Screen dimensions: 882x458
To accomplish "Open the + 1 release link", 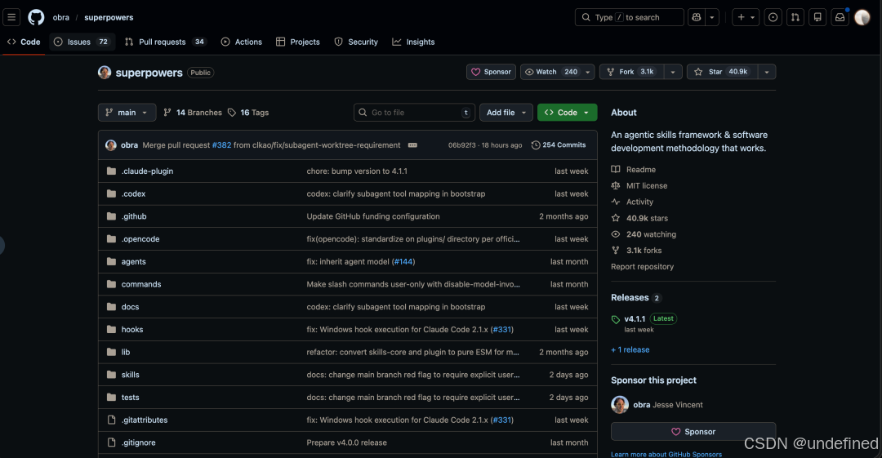I will pos(630,349).
